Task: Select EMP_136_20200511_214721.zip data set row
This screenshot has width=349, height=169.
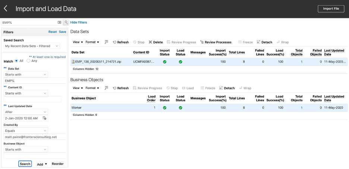Action: tap(209, 62)
